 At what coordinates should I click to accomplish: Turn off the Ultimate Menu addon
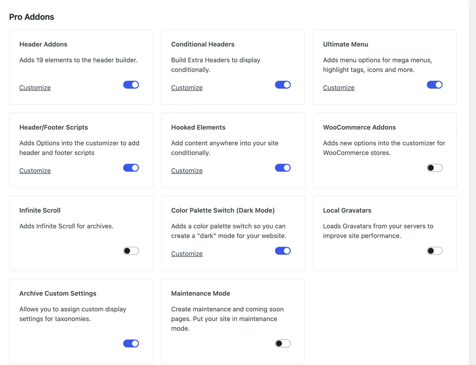[x=435, y=85]
